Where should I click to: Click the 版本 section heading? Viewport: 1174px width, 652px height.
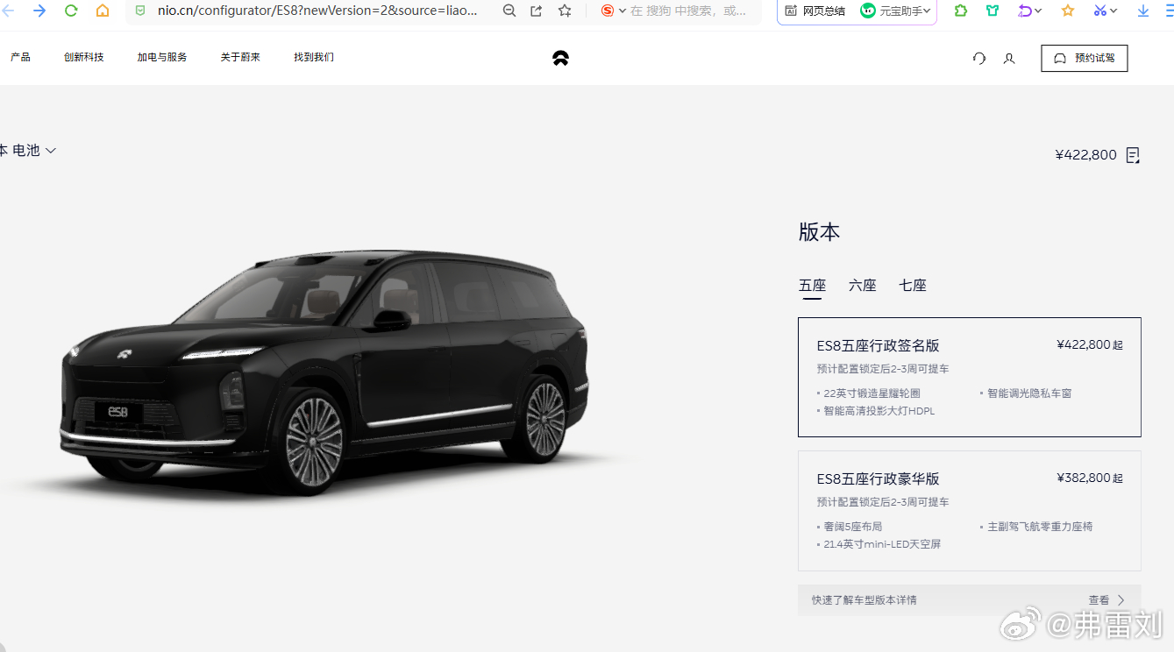pos(819,232)
